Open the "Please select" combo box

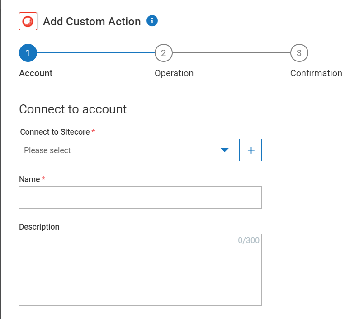122,150
